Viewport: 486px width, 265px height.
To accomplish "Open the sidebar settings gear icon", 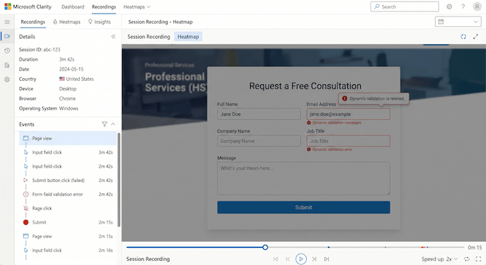I will pos(7,80).
